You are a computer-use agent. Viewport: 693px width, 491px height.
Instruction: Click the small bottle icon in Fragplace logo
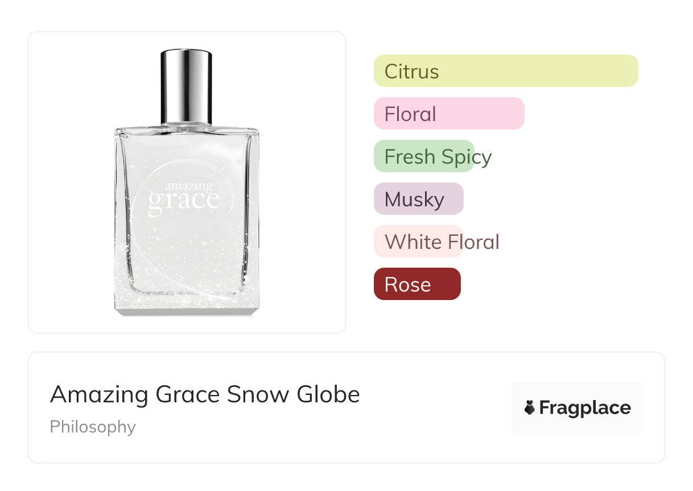pos(530,407)
